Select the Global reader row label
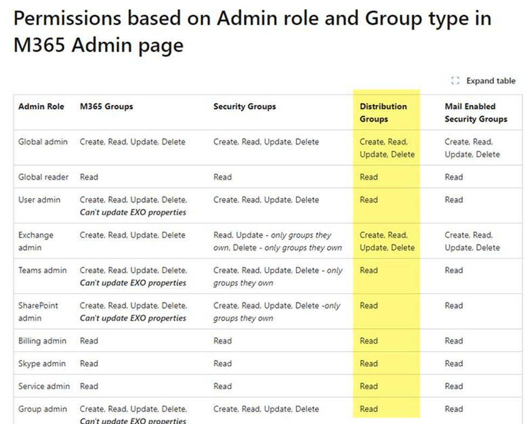The width and height of the screenshot is (526, 424). pos(43,177)
